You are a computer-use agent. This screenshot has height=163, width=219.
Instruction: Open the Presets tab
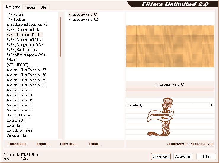point(30,7)
